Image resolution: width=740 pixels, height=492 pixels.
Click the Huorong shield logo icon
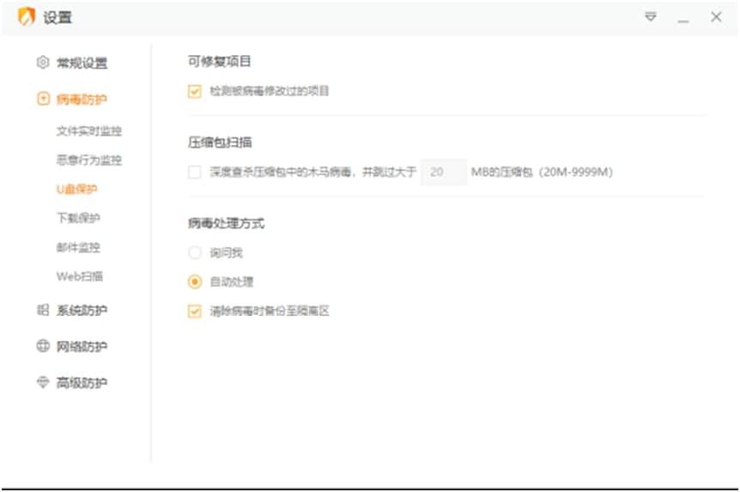(27, 17)
